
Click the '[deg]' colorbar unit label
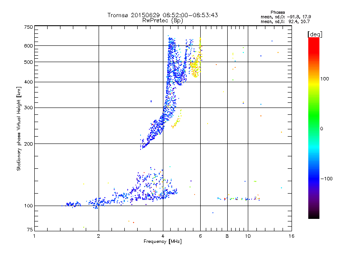[x=315, y=35]
